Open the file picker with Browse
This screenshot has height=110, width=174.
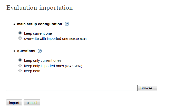(x=147, y=88)
